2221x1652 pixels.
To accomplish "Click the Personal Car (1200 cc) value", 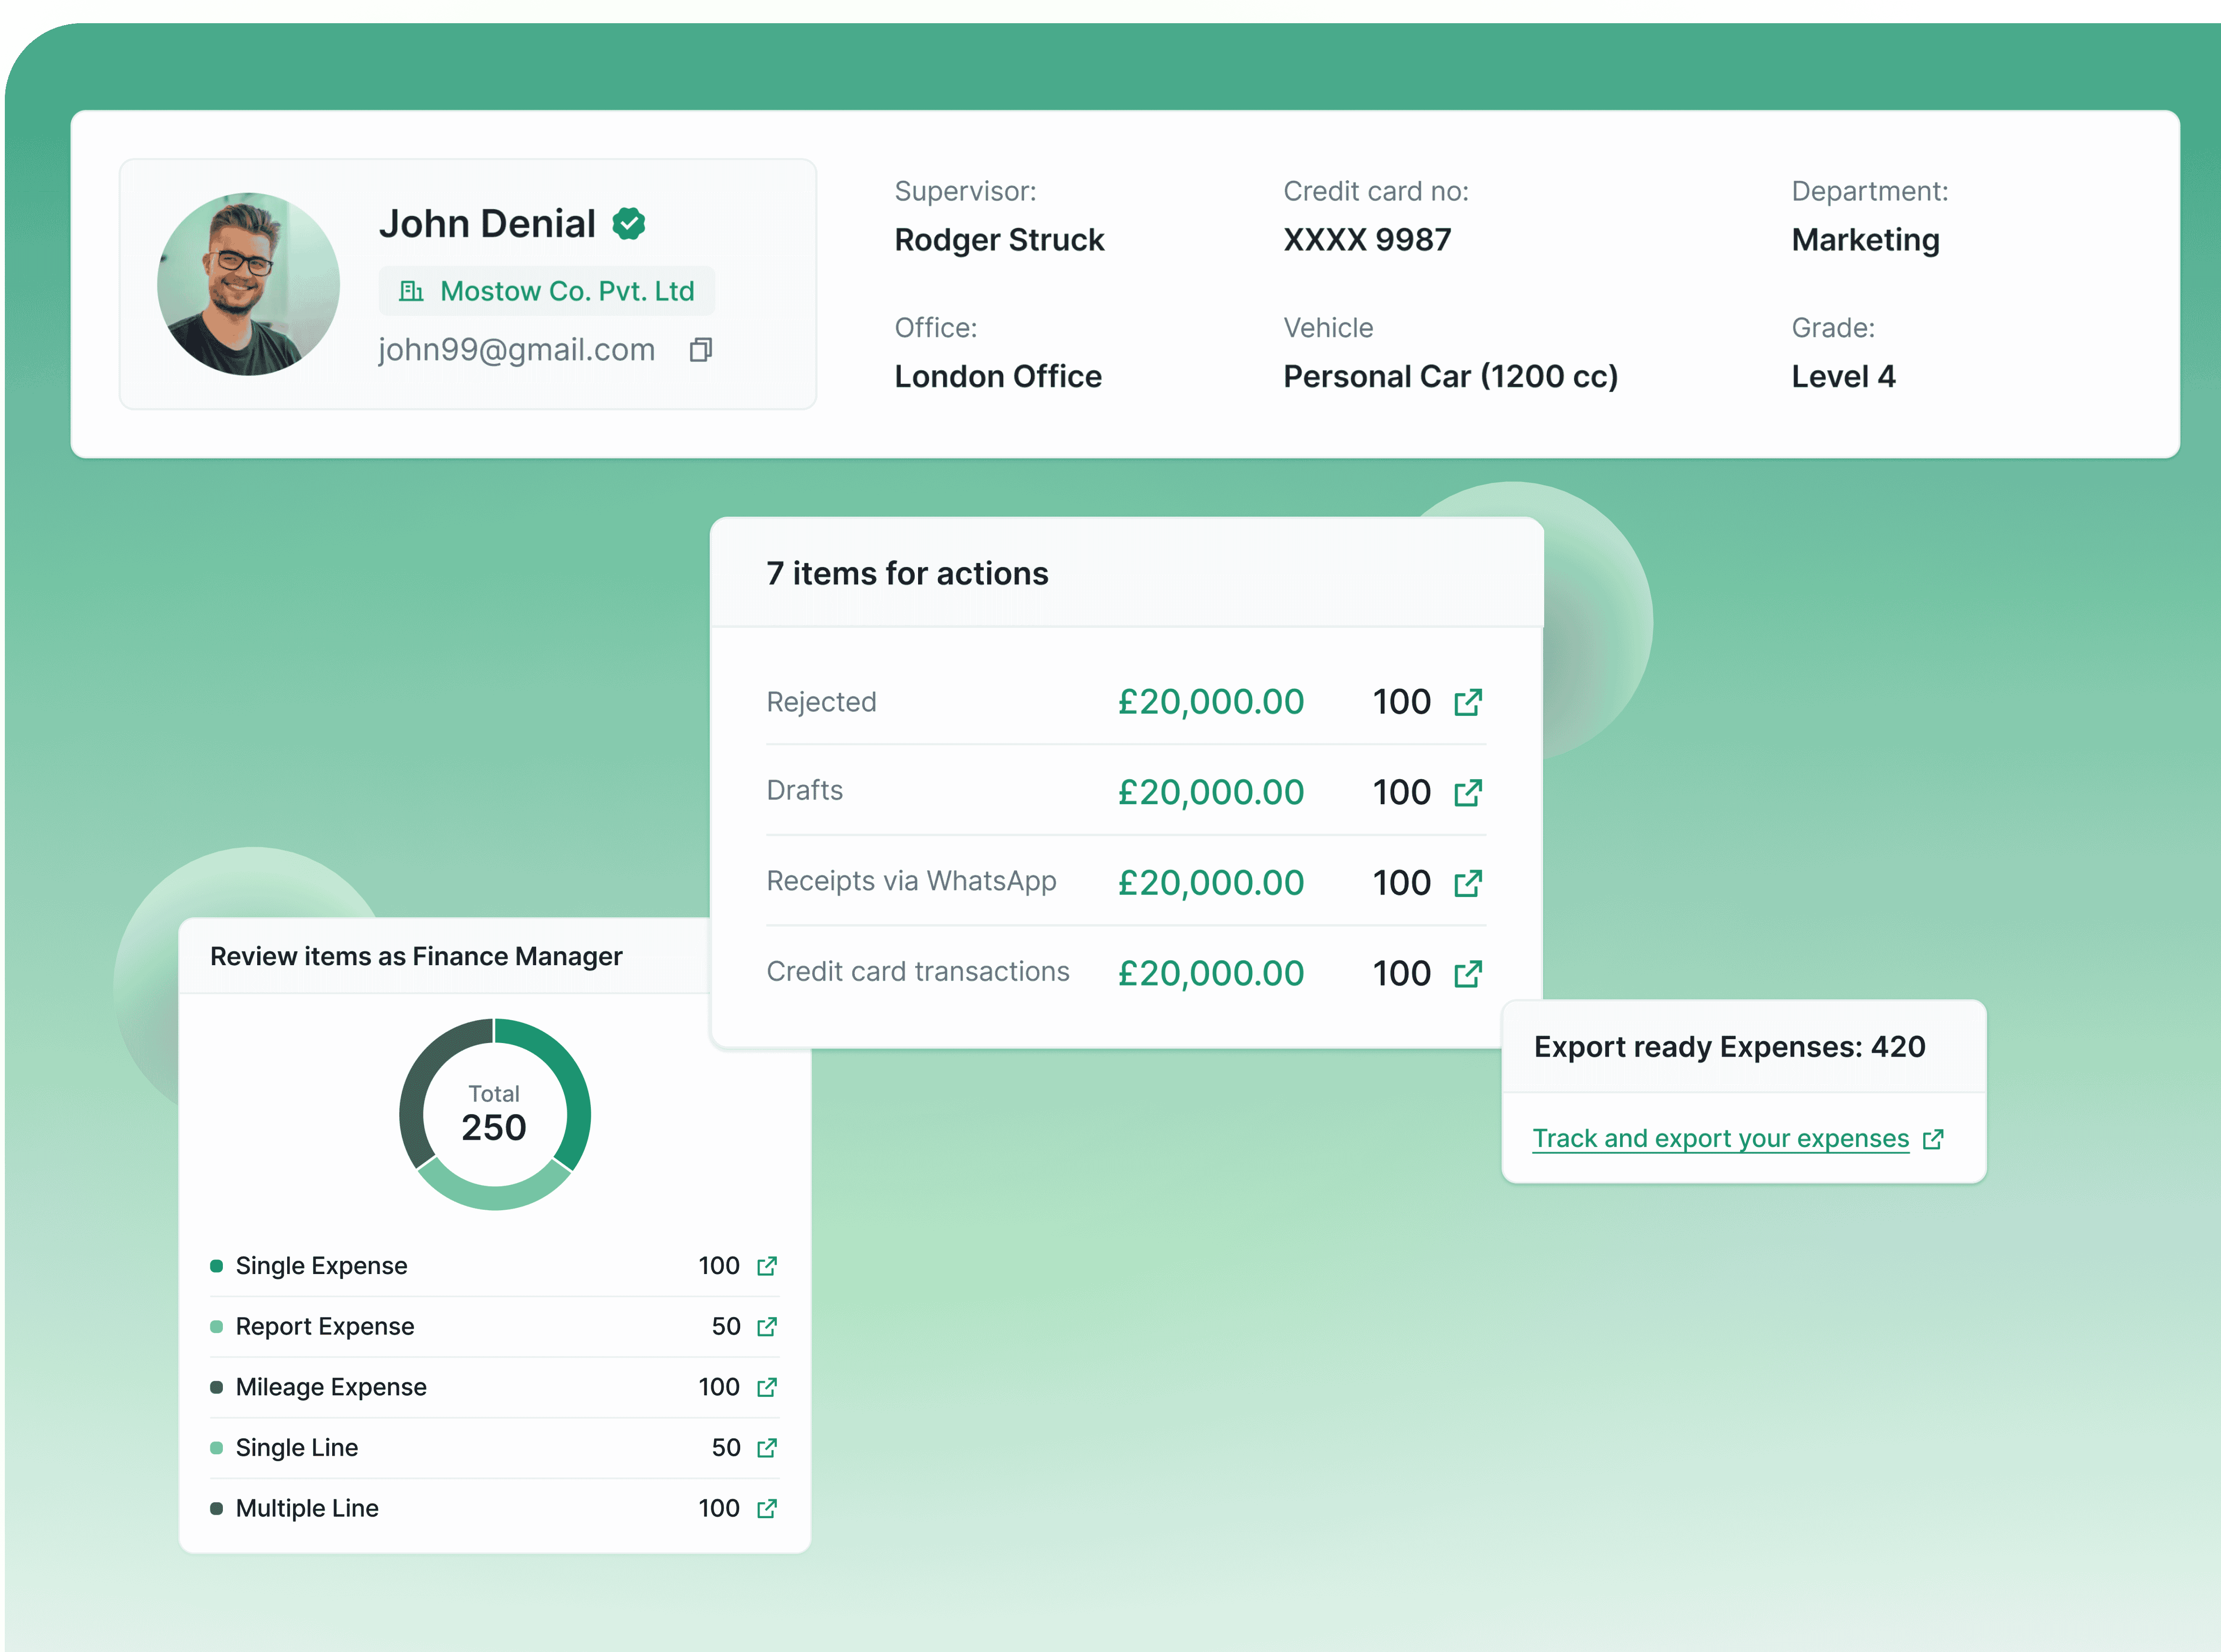I will pyautogui.click(x=1450, y=377).
